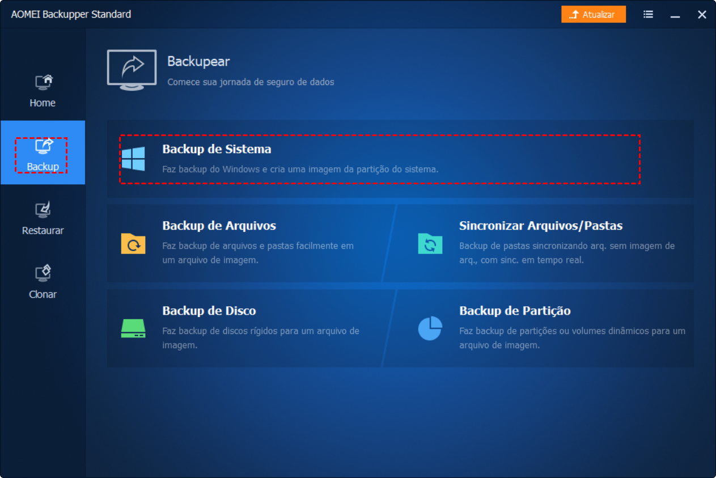The height and width of the screenshot is (478, 716).
Task: Click the Atualizar button
Action: coord(593,14)
